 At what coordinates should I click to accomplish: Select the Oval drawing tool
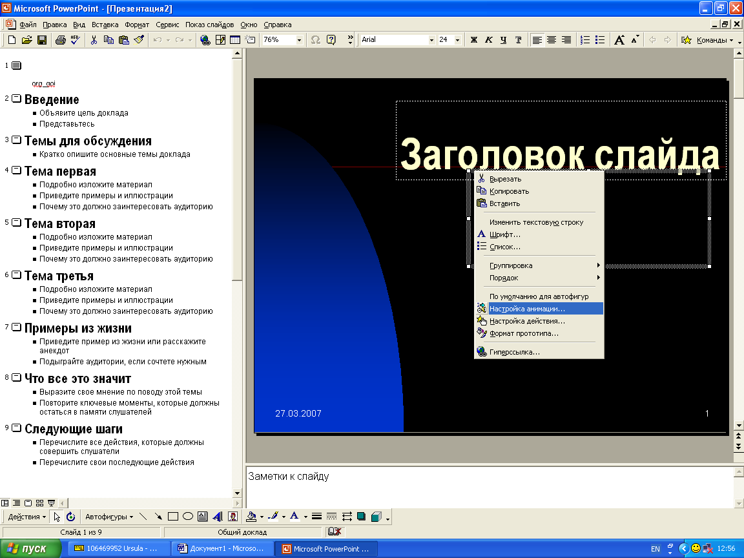188,517
